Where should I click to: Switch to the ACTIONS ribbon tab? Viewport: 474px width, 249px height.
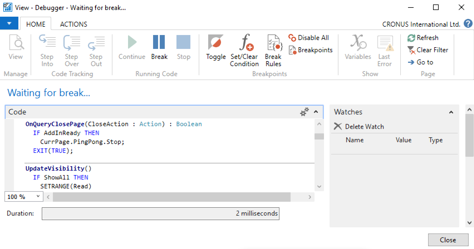pyautogui.click(x=73, y=24)
